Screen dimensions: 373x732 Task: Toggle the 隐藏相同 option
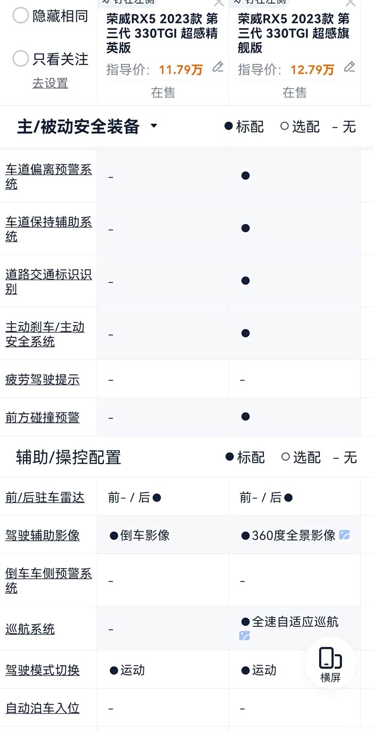pyautogui.click(x=20, y=15)
